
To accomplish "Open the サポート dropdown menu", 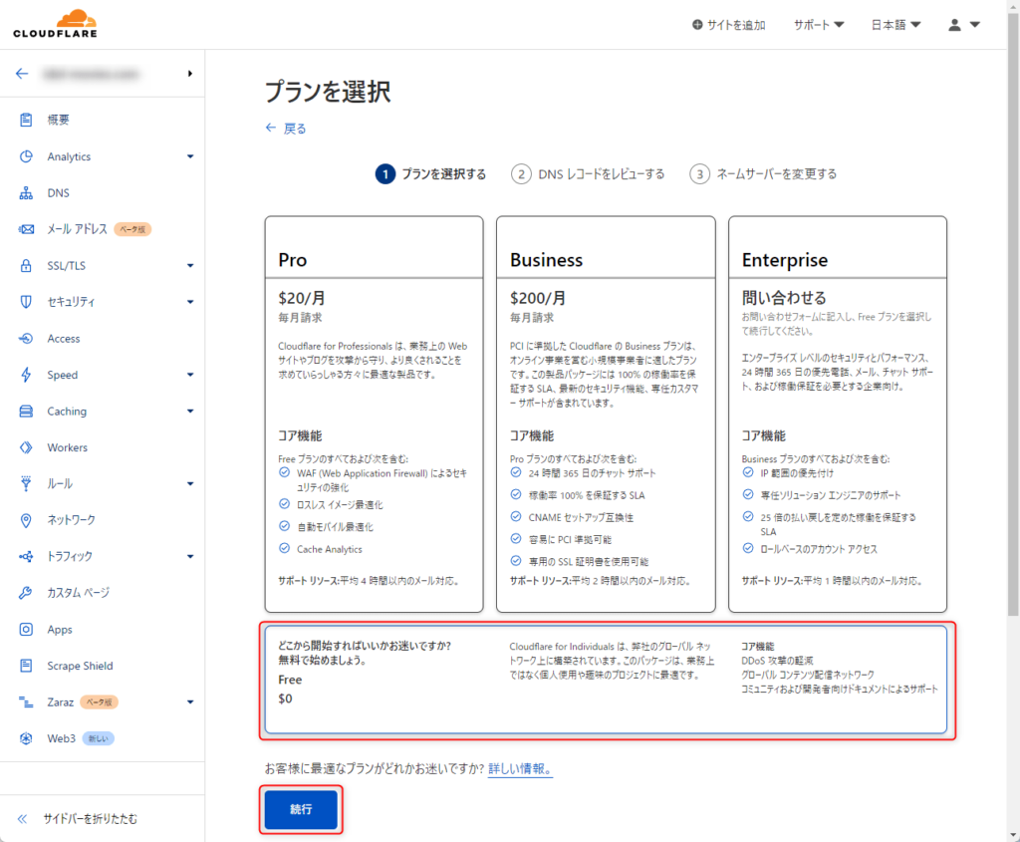I will point(819,25).
